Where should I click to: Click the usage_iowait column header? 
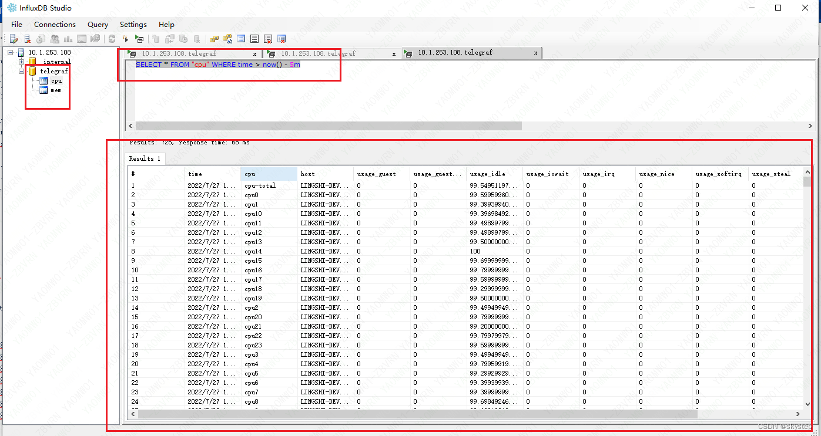click(551, 174)
